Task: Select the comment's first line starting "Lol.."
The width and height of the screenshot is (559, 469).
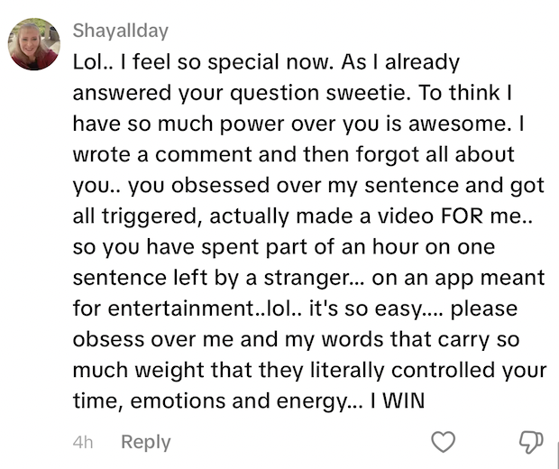Action: click(266, 62)
